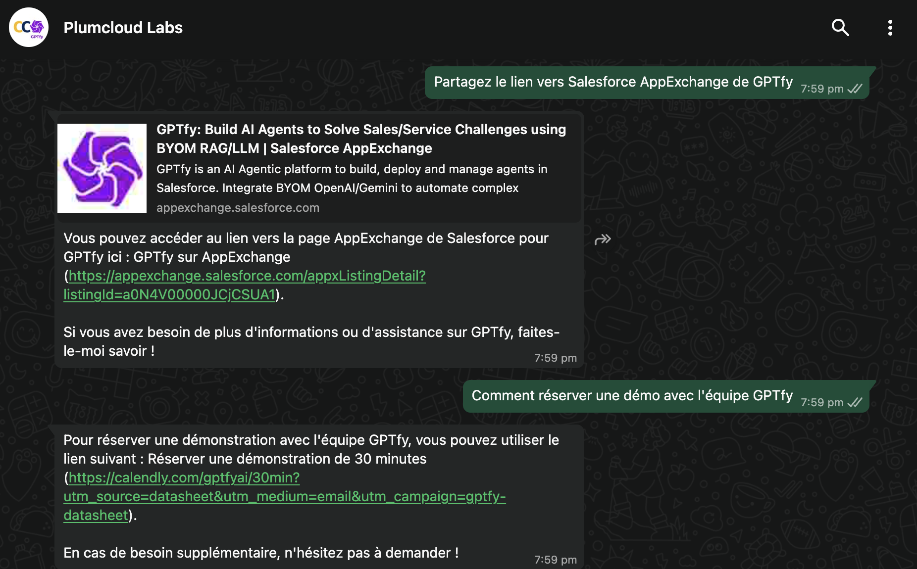Screen dimensions: 917x569
Task: Open the three-dot chat options menu
Action: click(x=890, y=28)
